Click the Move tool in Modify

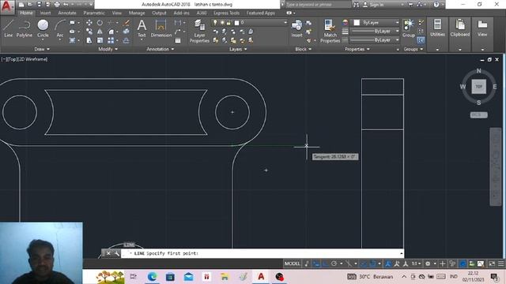pos(89,23)
